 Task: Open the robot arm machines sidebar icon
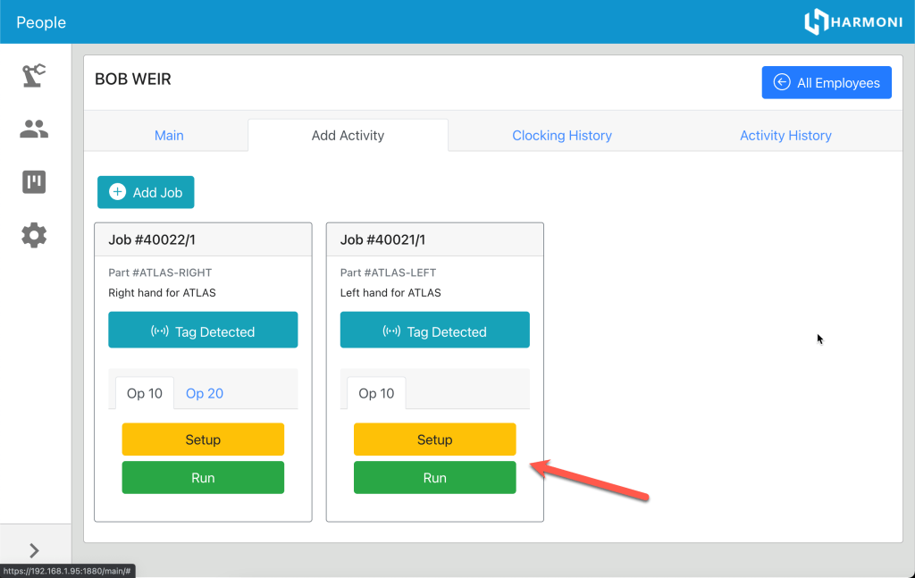[x=34, y=77]
